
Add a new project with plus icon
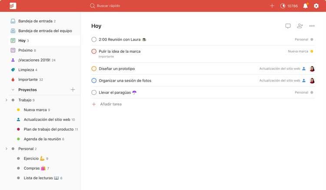click(x=73, y=90)
